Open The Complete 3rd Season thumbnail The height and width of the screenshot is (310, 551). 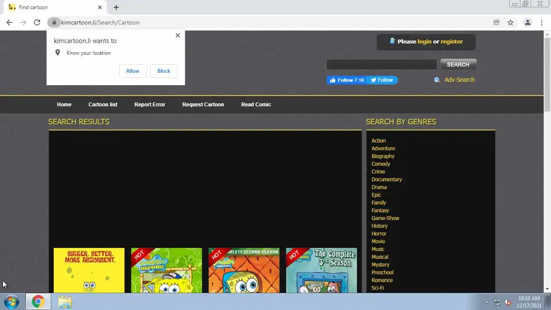click(322, 270)
